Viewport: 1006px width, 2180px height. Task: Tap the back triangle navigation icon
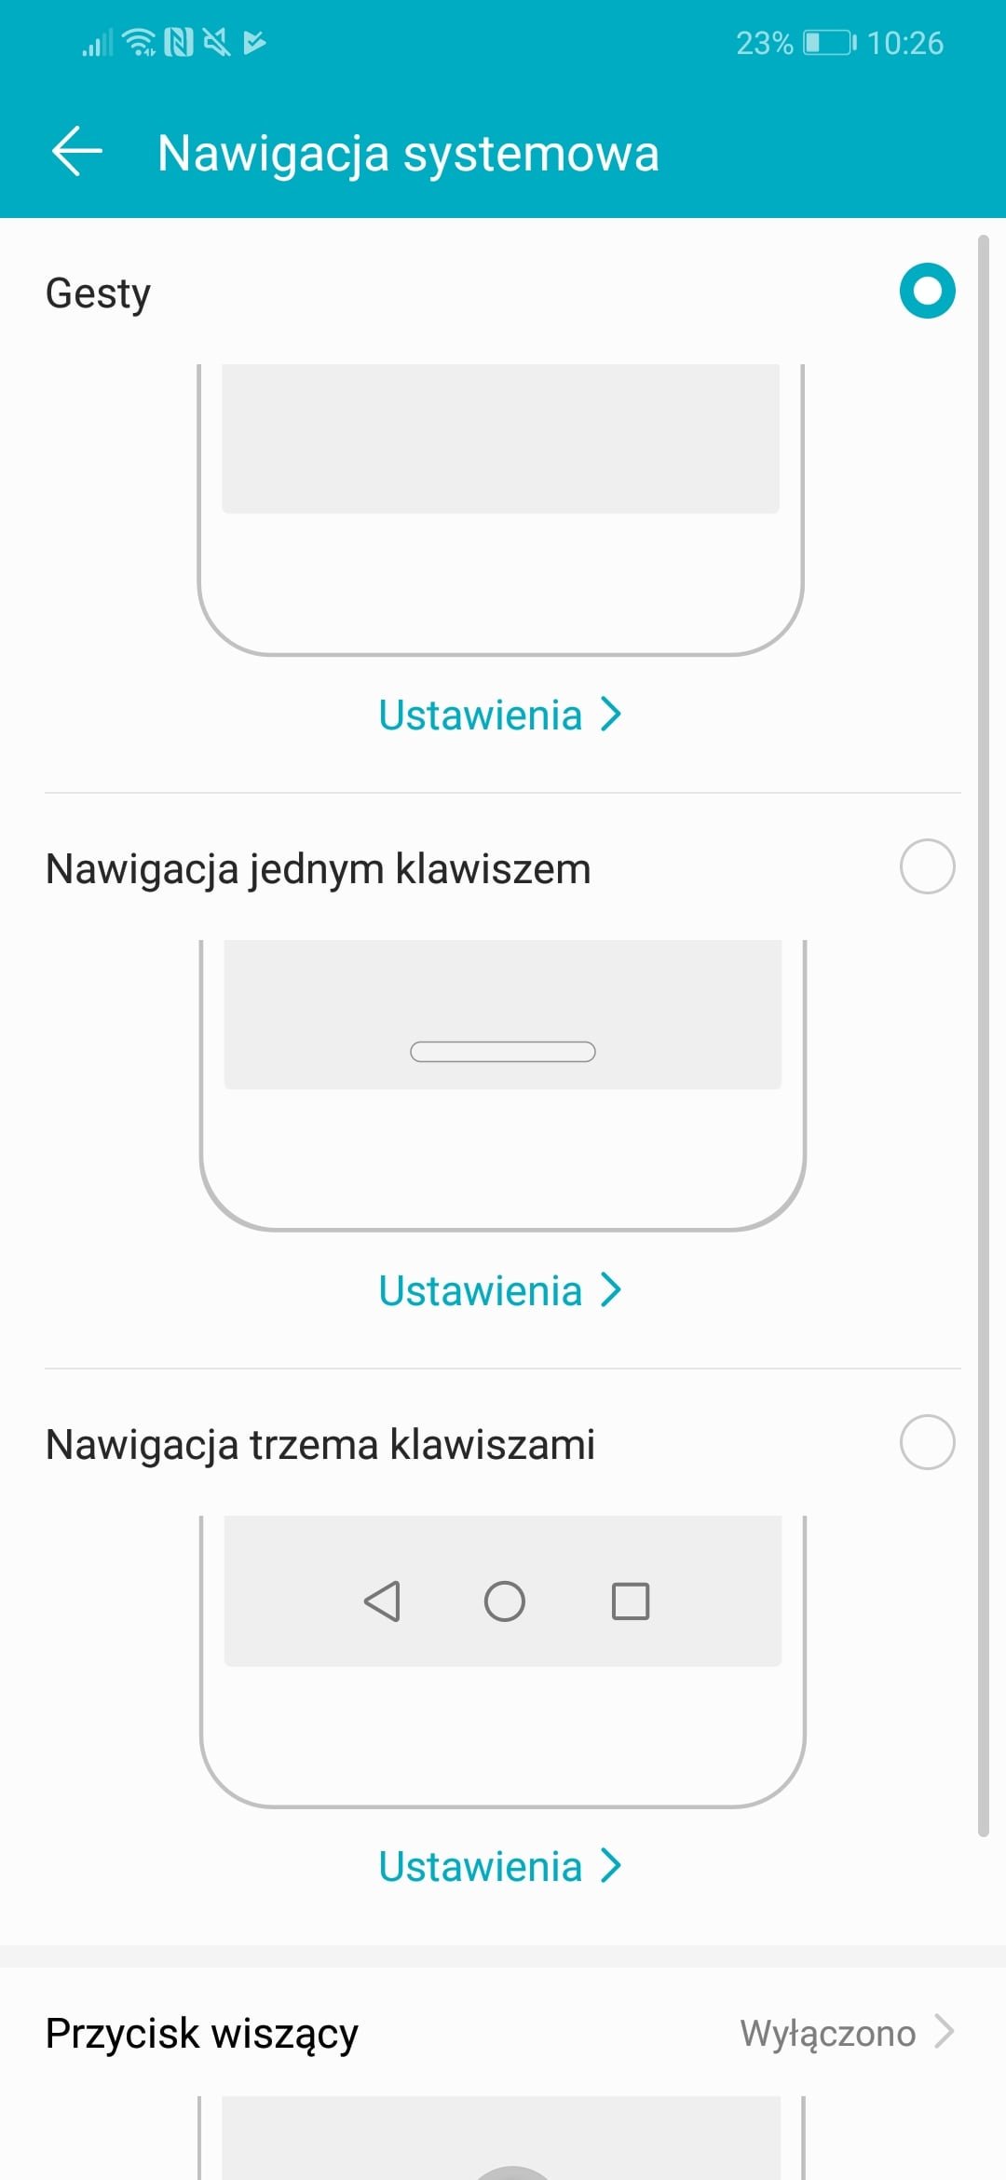[x=382, y=1601]
